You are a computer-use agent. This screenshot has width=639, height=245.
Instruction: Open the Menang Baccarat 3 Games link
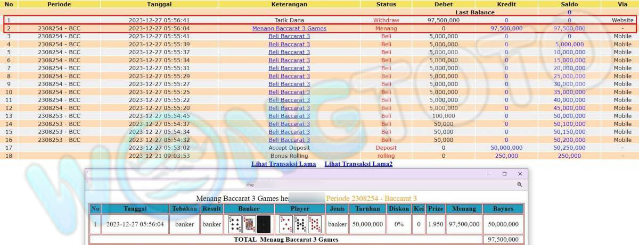pos(289,28)
